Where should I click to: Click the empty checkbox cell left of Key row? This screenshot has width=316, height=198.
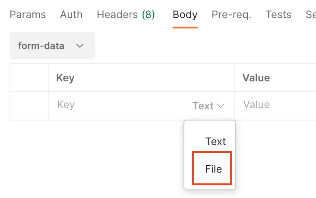[x=29, y=106]
